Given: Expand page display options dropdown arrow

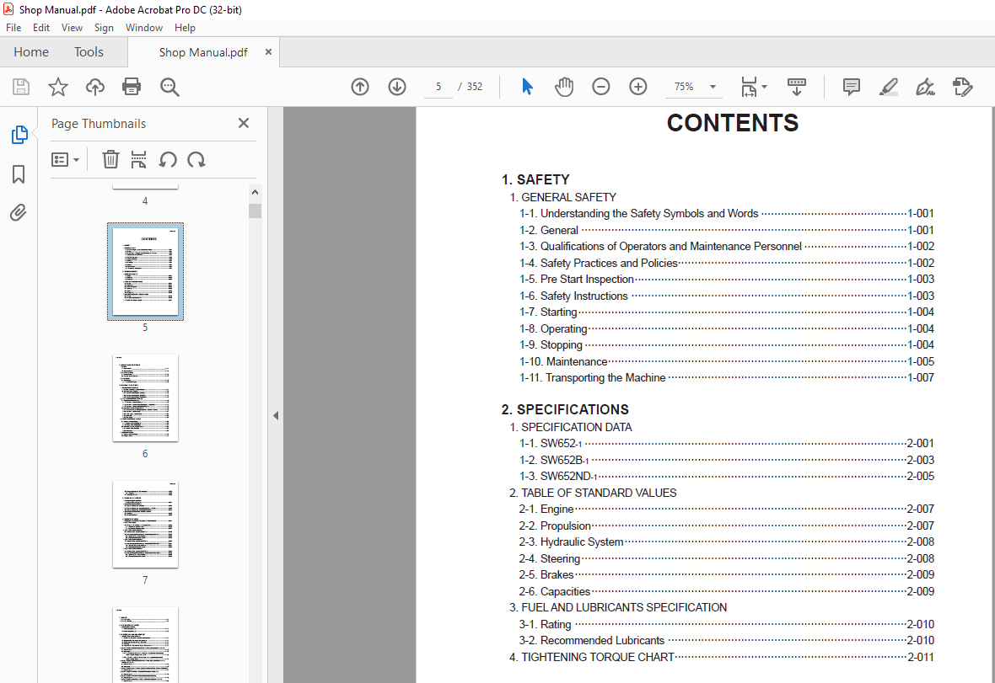Looking at the screenshot, I should pyautogui.click(x=764, y=87).
